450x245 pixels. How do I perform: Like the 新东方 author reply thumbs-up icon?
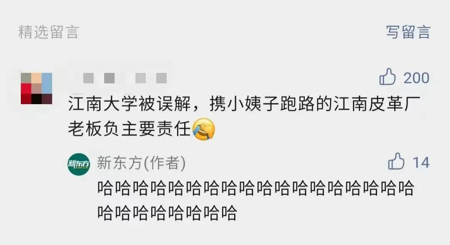click(396, 161)
